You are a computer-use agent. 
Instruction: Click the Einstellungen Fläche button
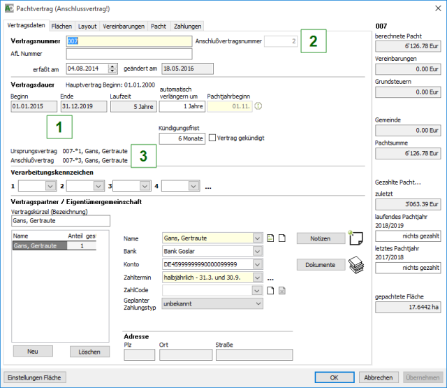click(36, 378)
